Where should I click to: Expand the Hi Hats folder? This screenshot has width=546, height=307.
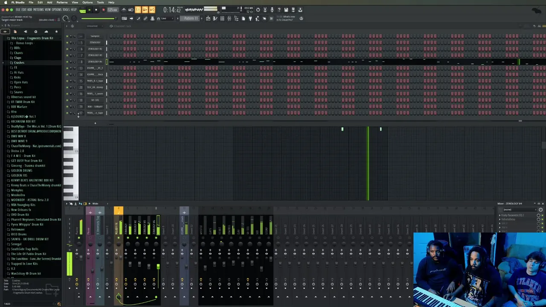tap(19, 72)
